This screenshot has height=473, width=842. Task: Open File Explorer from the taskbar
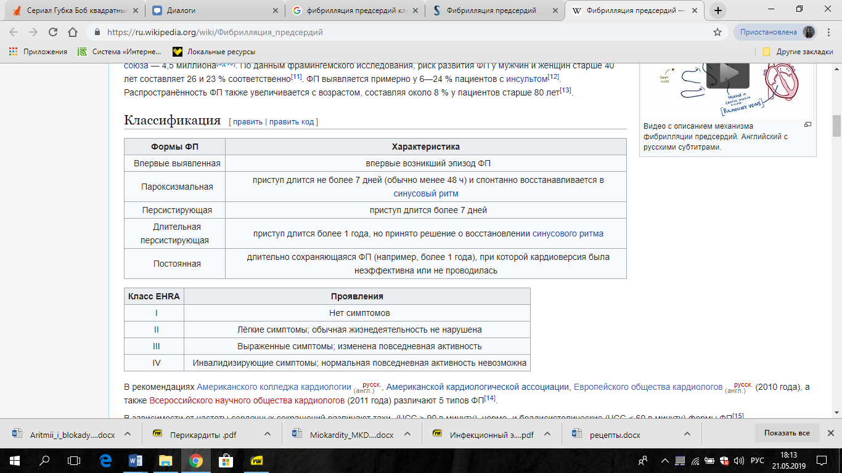(x=166, y=460)
